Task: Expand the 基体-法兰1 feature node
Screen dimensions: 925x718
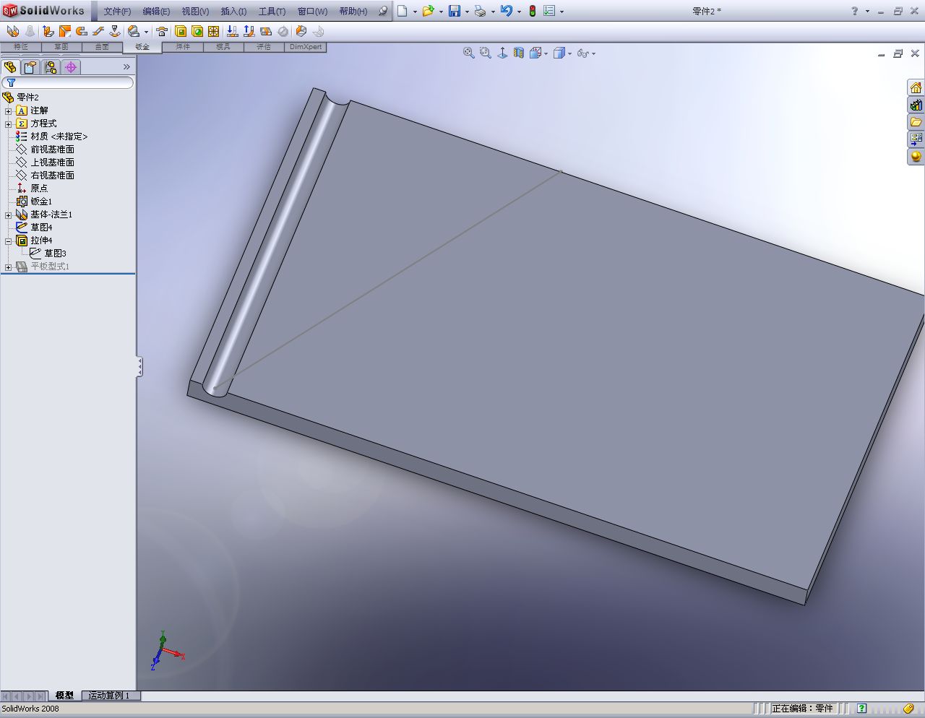Action: point(9,215)
